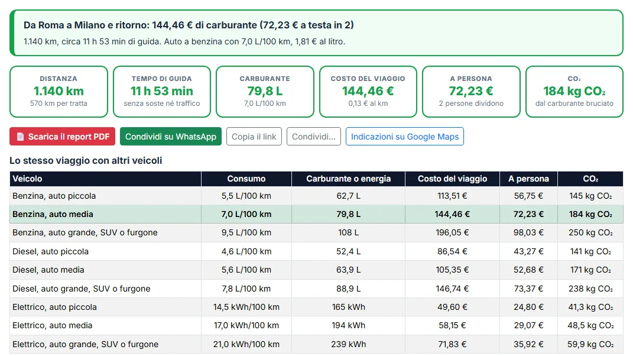
Task: Click the PDF file icon in Scarica button
Action: point(20,137)
